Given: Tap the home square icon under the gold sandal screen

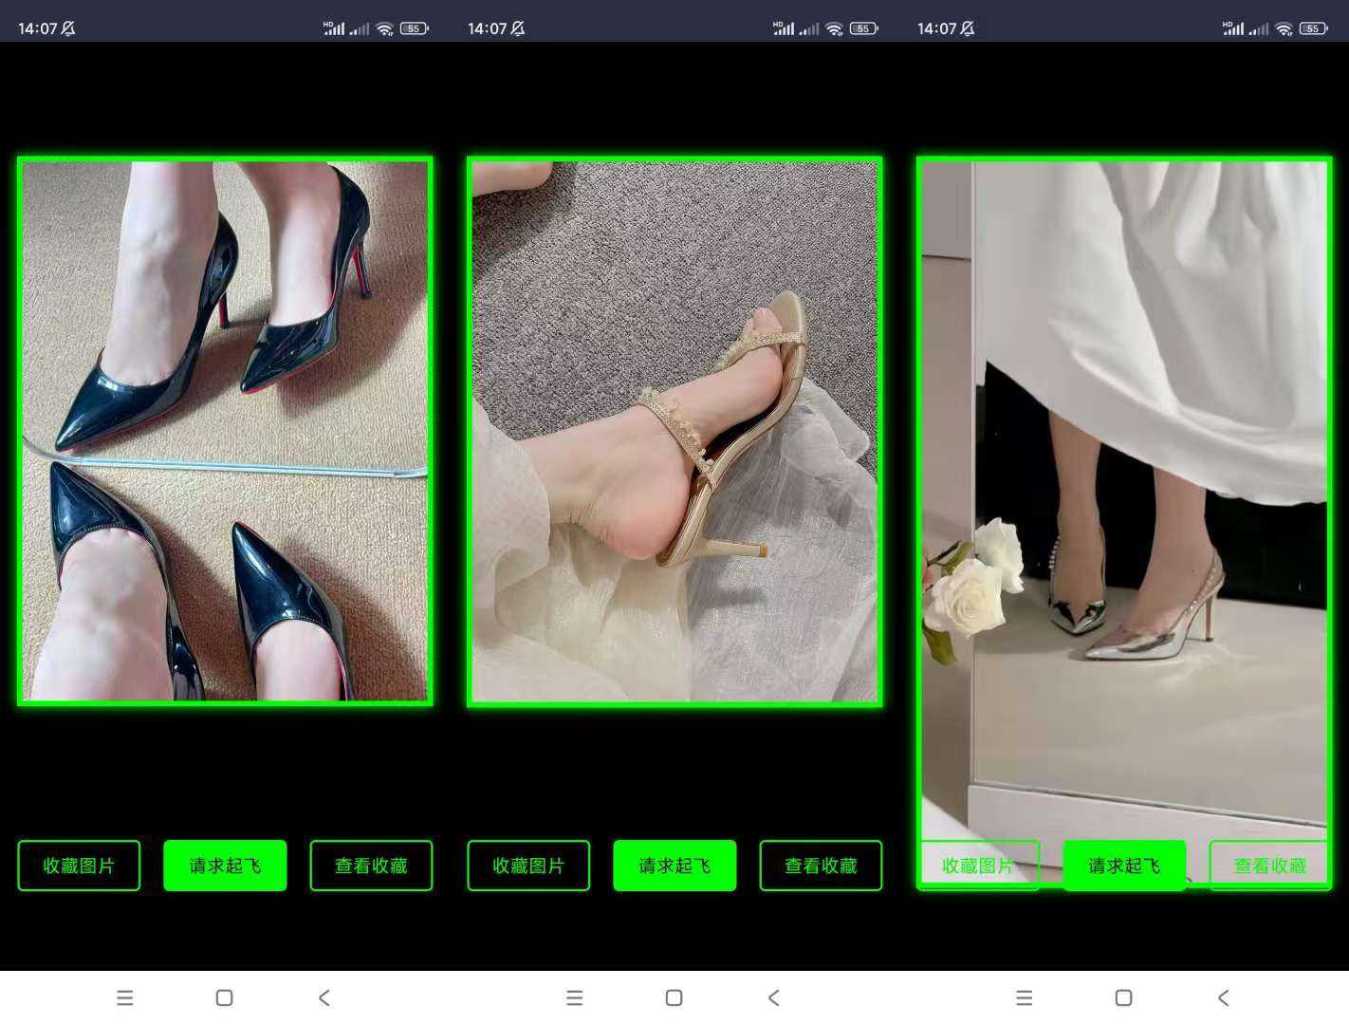Looking at the screenshot, I should tap(674, 997).
